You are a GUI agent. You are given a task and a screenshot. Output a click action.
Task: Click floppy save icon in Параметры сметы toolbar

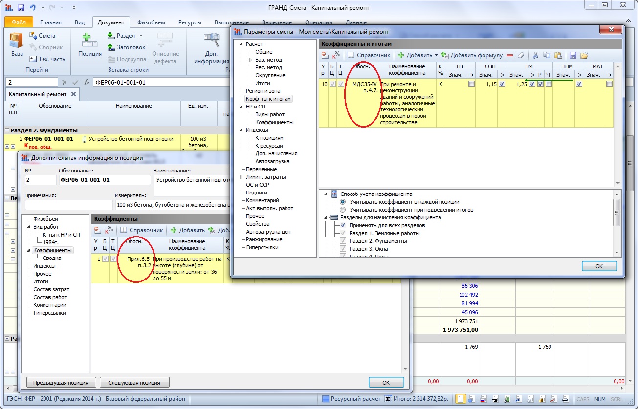pos(573,55)
